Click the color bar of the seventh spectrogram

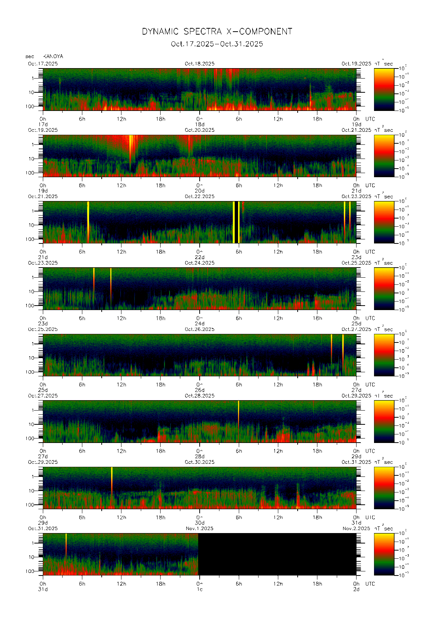point(384,488)
